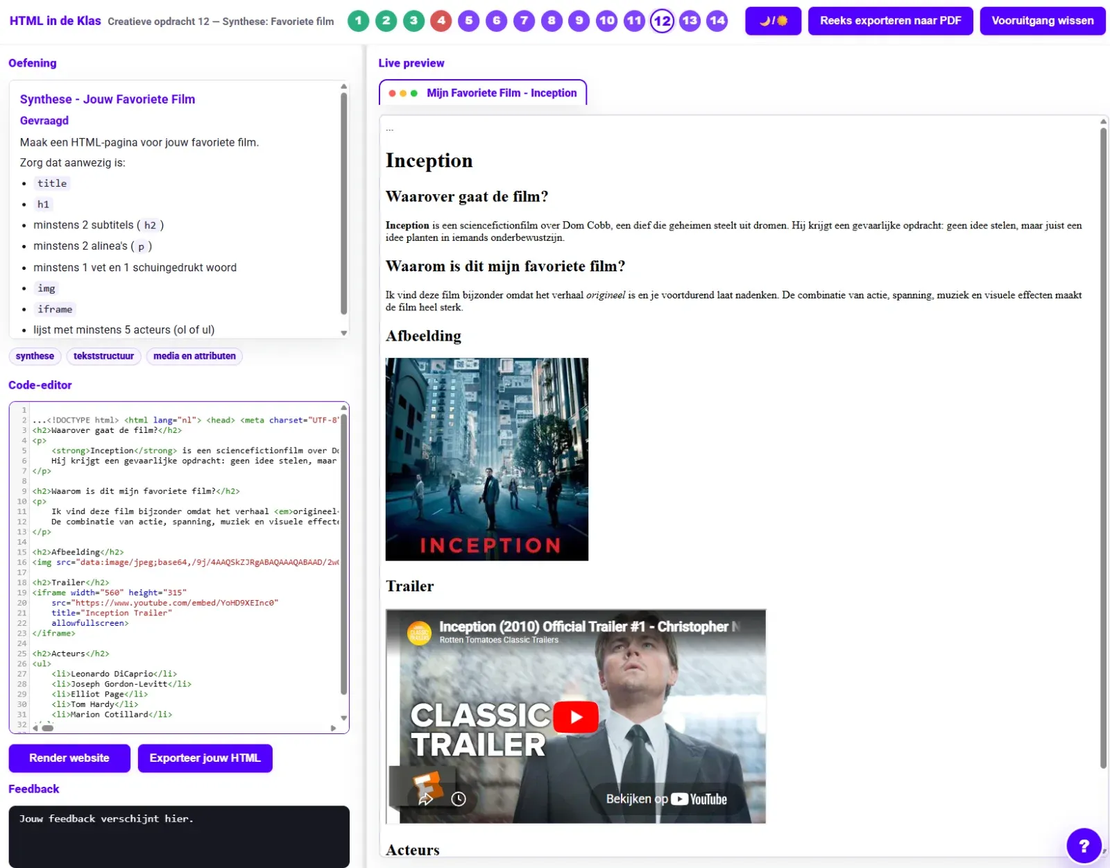This screenshot has height=868, width=1110.
Task: Click the Rotten Tomatoes channel avatar
Action: pyautogui.click(x=419, y=633)
